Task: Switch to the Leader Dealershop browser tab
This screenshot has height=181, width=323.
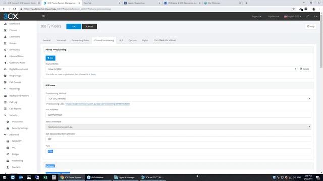Action: point(142,3)
